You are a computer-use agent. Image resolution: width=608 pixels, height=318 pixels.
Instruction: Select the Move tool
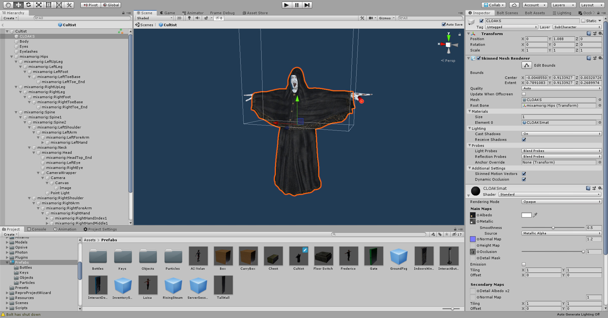(18, 5)
